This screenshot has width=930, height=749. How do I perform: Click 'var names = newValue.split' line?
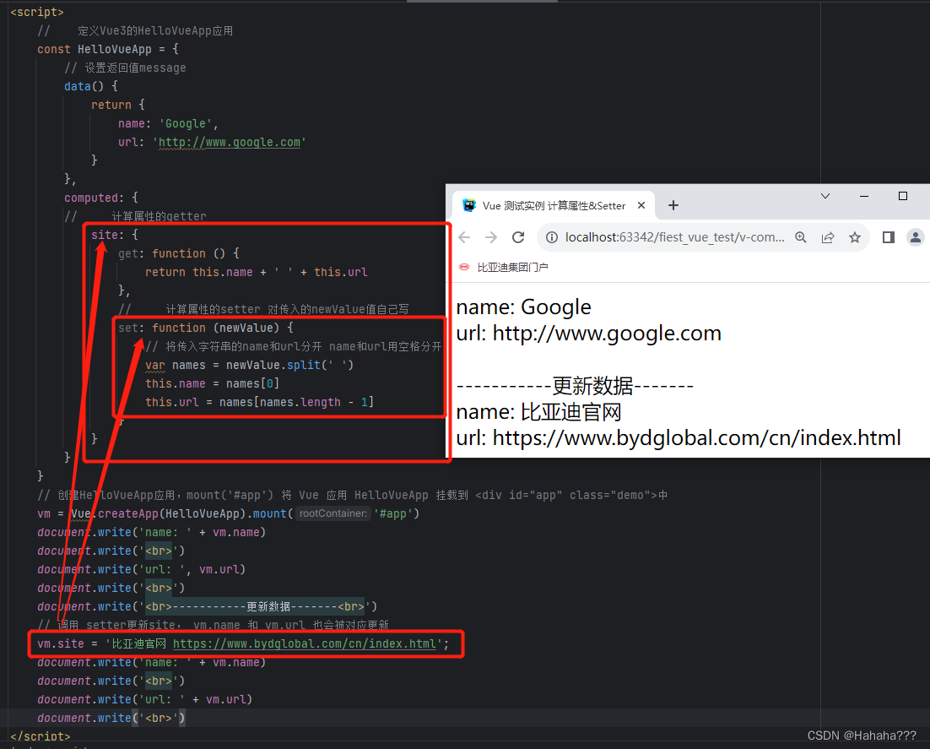click(x=249, y=365)
